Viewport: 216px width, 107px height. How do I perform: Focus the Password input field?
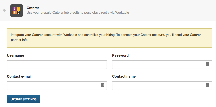(x=162, y=65)
